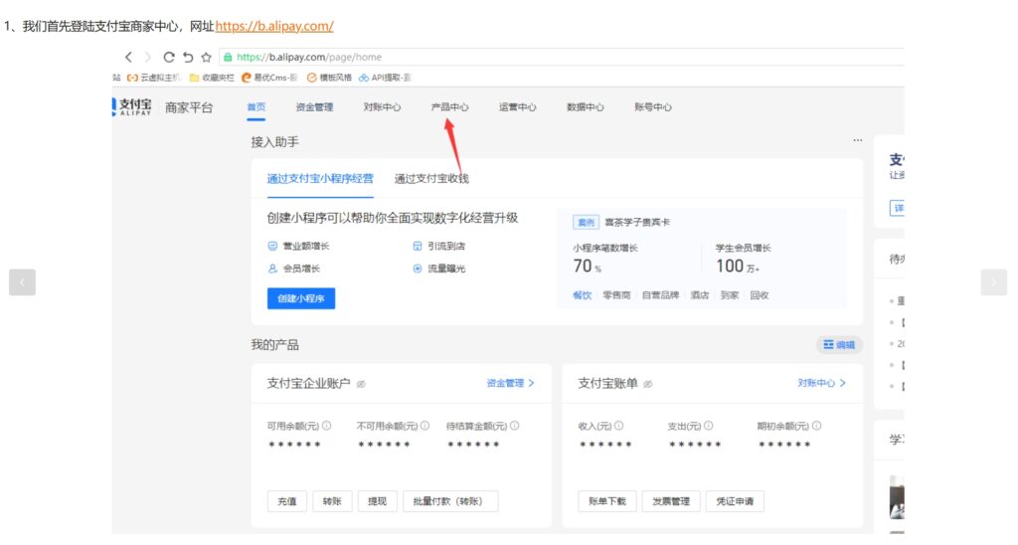Click the 会员增长 feature icon
This screenshot has width=1018, height=545.
(x=272, y=269)
